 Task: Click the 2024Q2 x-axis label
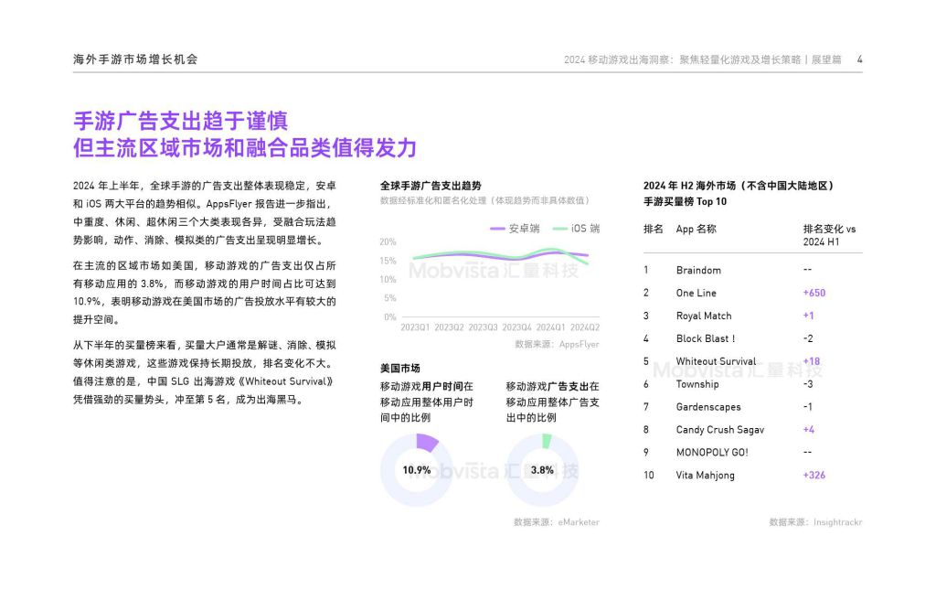[x=585, y=327]
